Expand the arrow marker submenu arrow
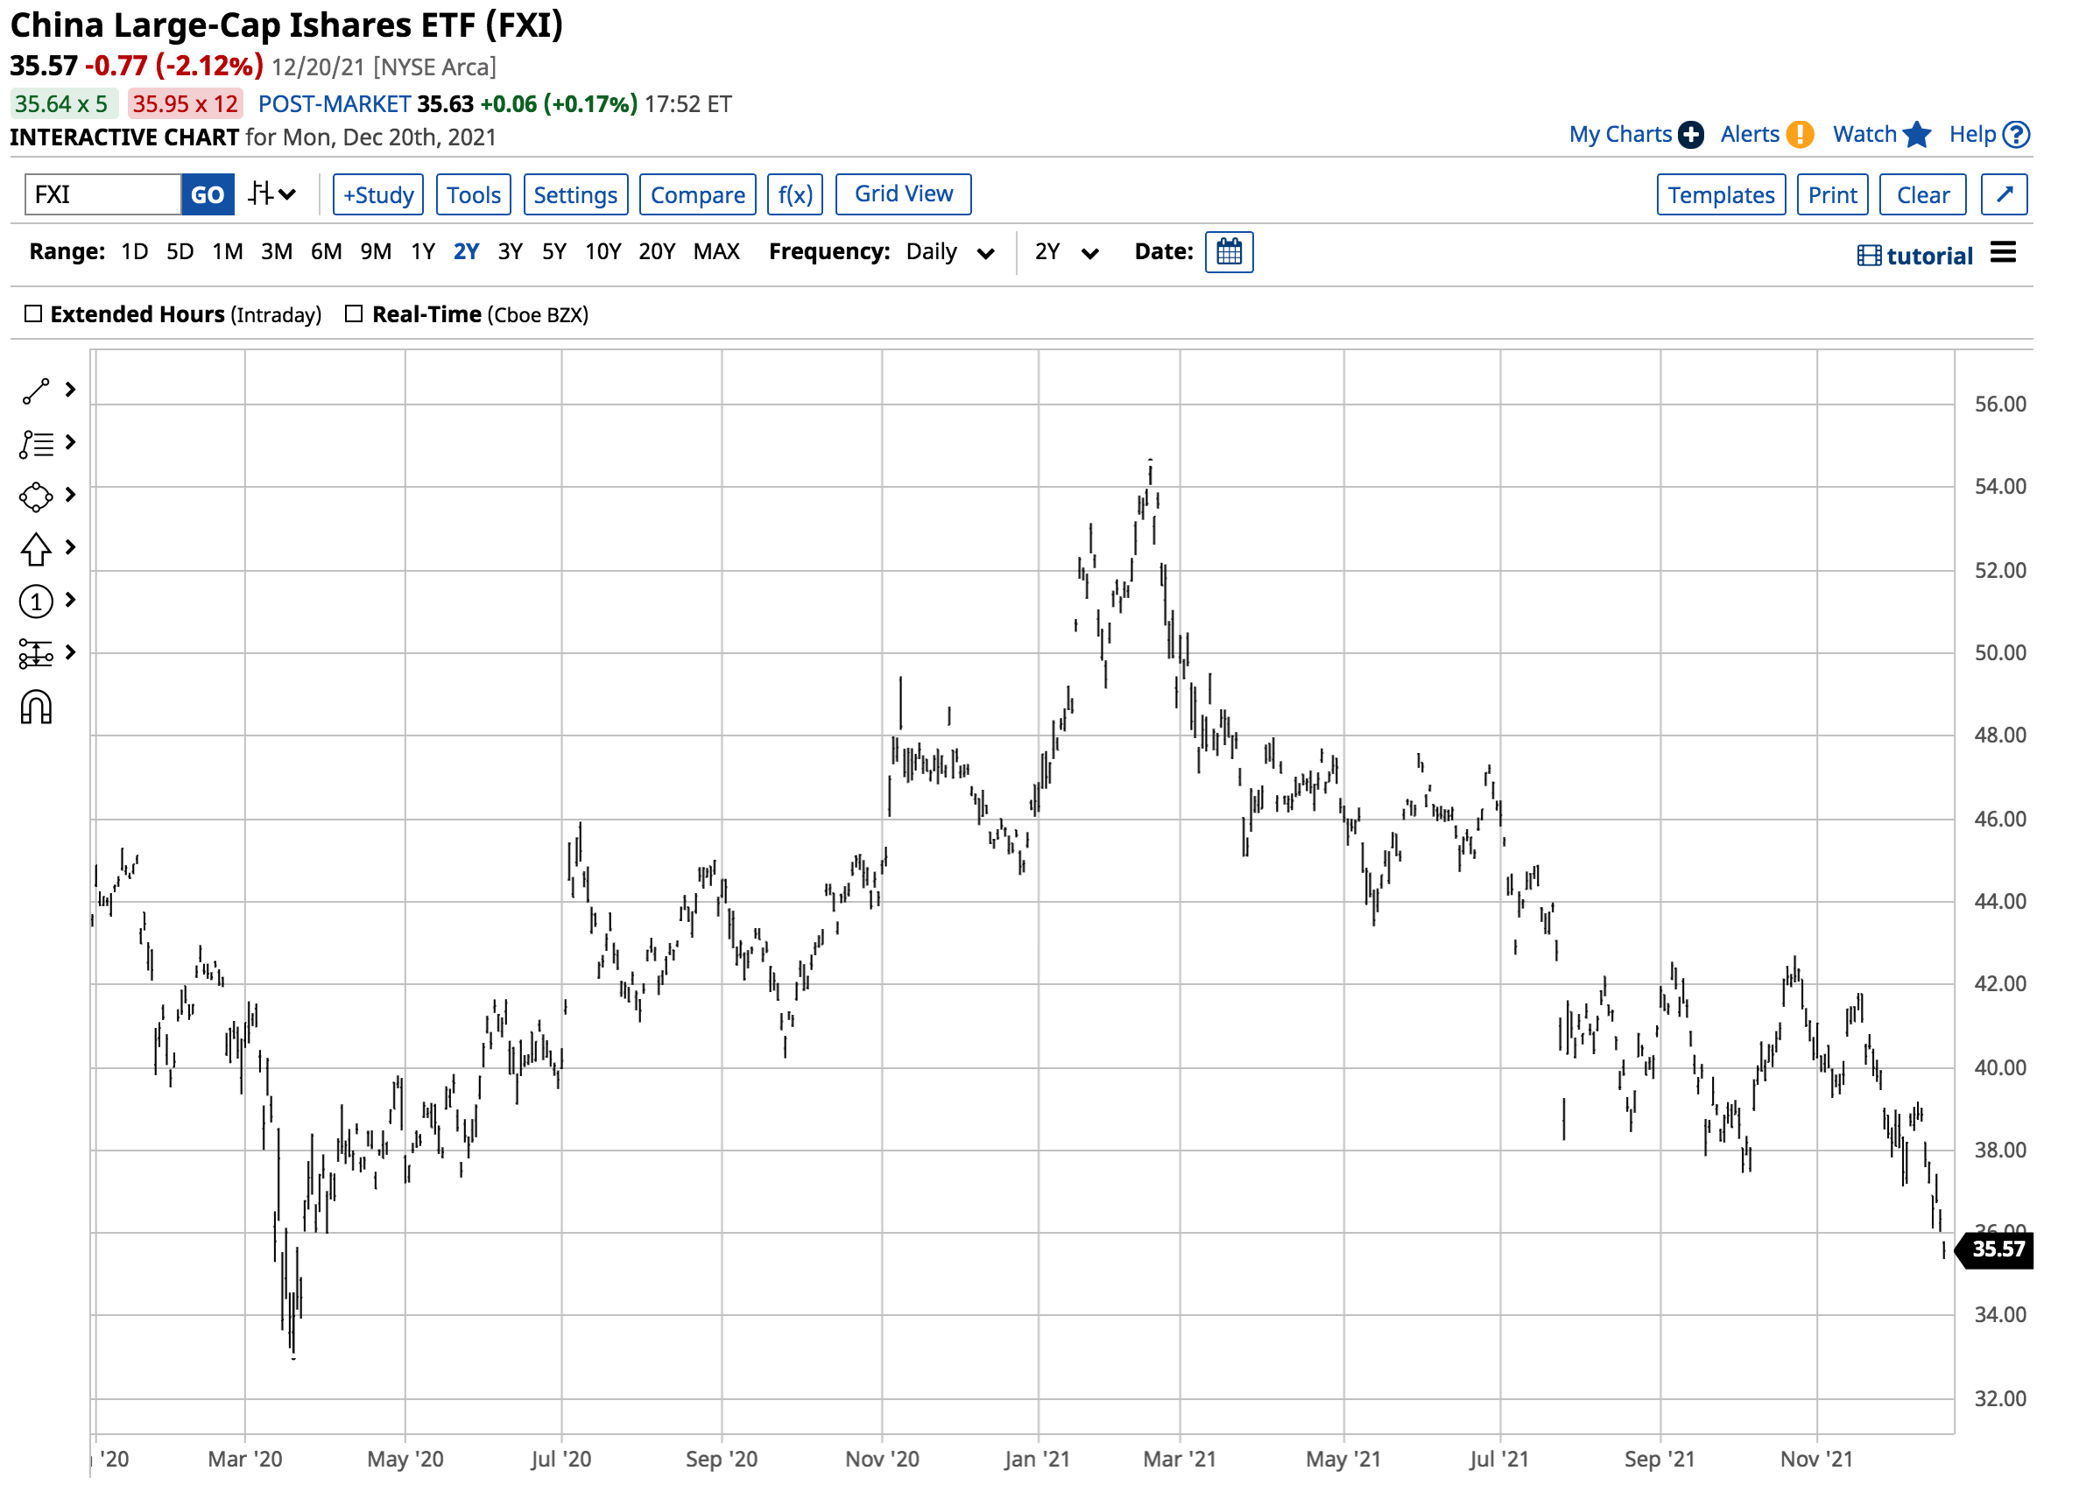Viewport: 2079px width, 1492px height. click(x=71, y=547)
